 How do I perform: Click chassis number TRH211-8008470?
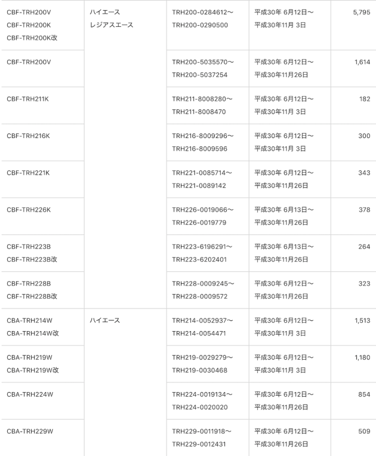(x=199, y=112)
